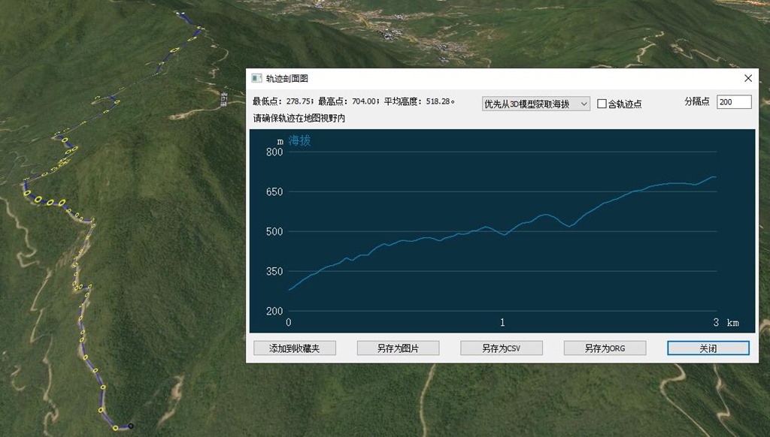
Task: Click the profile curve's highest point at right end
Action: click(713, 177)
